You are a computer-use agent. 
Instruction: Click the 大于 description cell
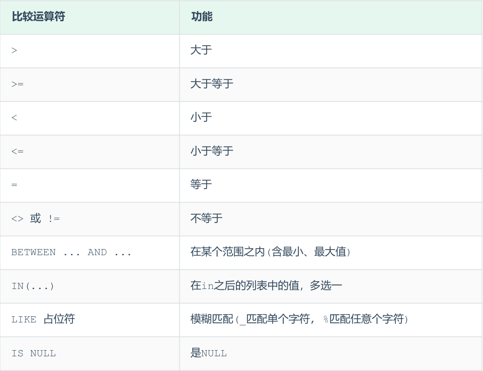(201, 50)
